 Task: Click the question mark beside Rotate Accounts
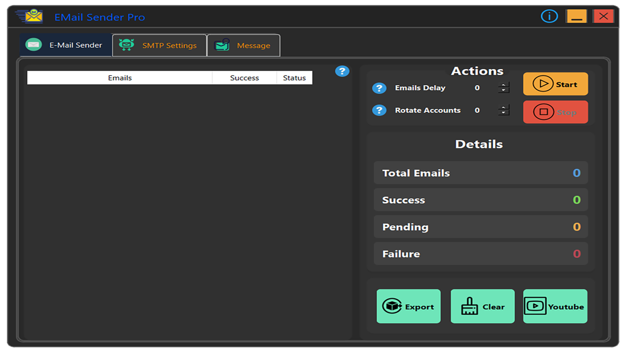(379, 110)
